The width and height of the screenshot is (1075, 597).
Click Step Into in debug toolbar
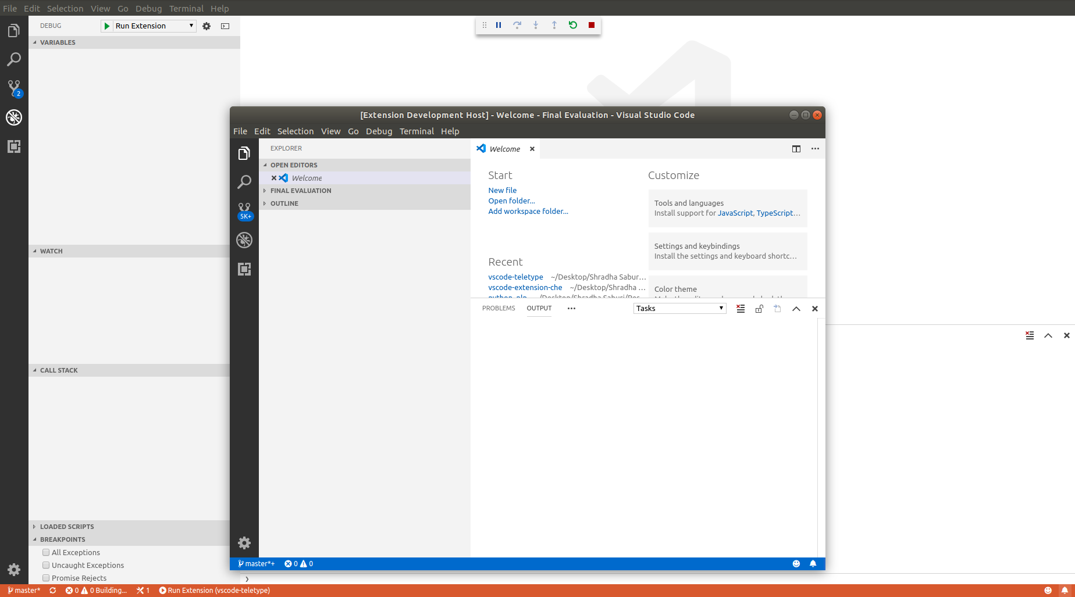(x=536, y=25)
